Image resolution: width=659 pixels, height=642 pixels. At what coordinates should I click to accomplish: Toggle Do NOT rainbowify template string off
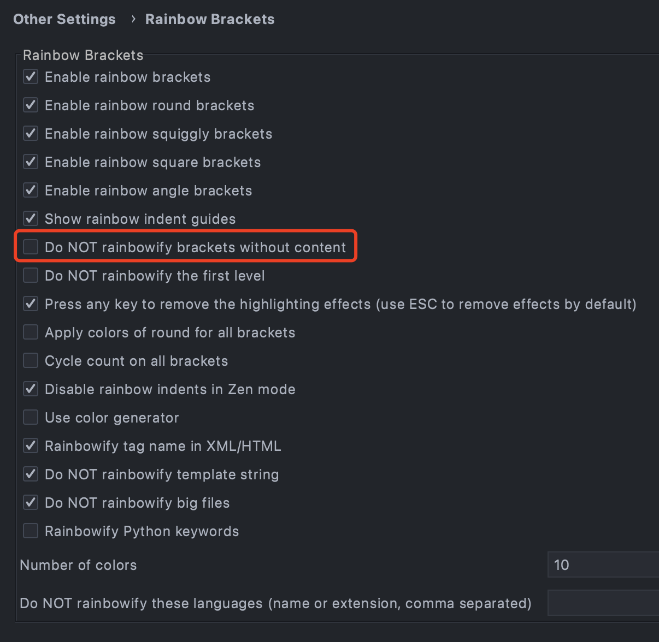click(x=31, y=474)
